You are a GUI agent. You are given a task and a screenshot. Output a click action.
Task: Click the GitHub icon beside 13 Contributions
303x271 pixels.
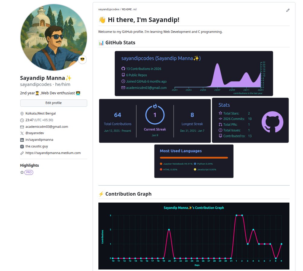123,68
